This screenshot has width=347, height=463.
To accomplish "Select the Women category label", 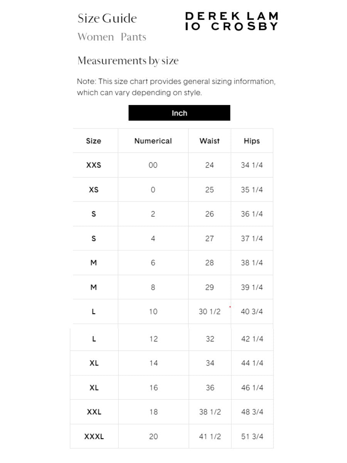I will point(96,37).
